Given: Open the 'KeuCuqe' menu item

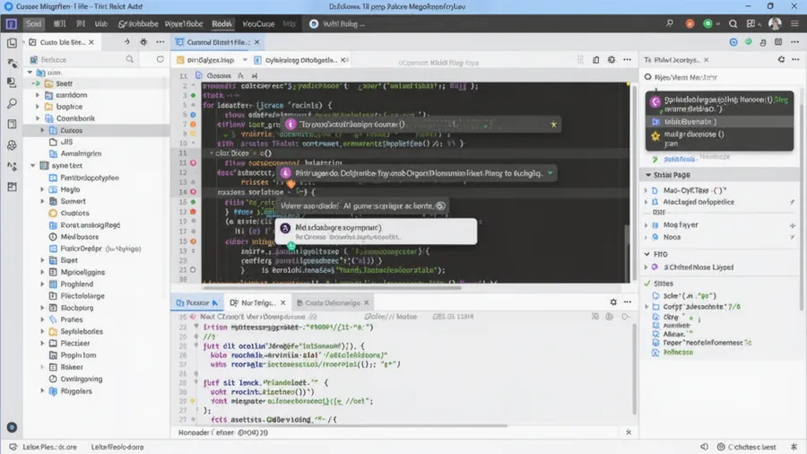Looking at the screenshot, I should coord(258,23).
